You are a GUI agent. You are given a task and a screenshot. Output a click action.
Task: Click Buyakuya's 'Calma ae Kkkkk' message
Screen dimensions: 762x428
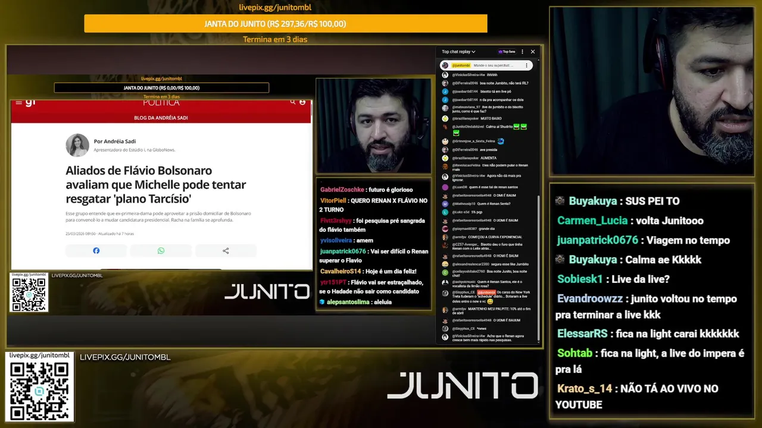[x=628, y=260]
